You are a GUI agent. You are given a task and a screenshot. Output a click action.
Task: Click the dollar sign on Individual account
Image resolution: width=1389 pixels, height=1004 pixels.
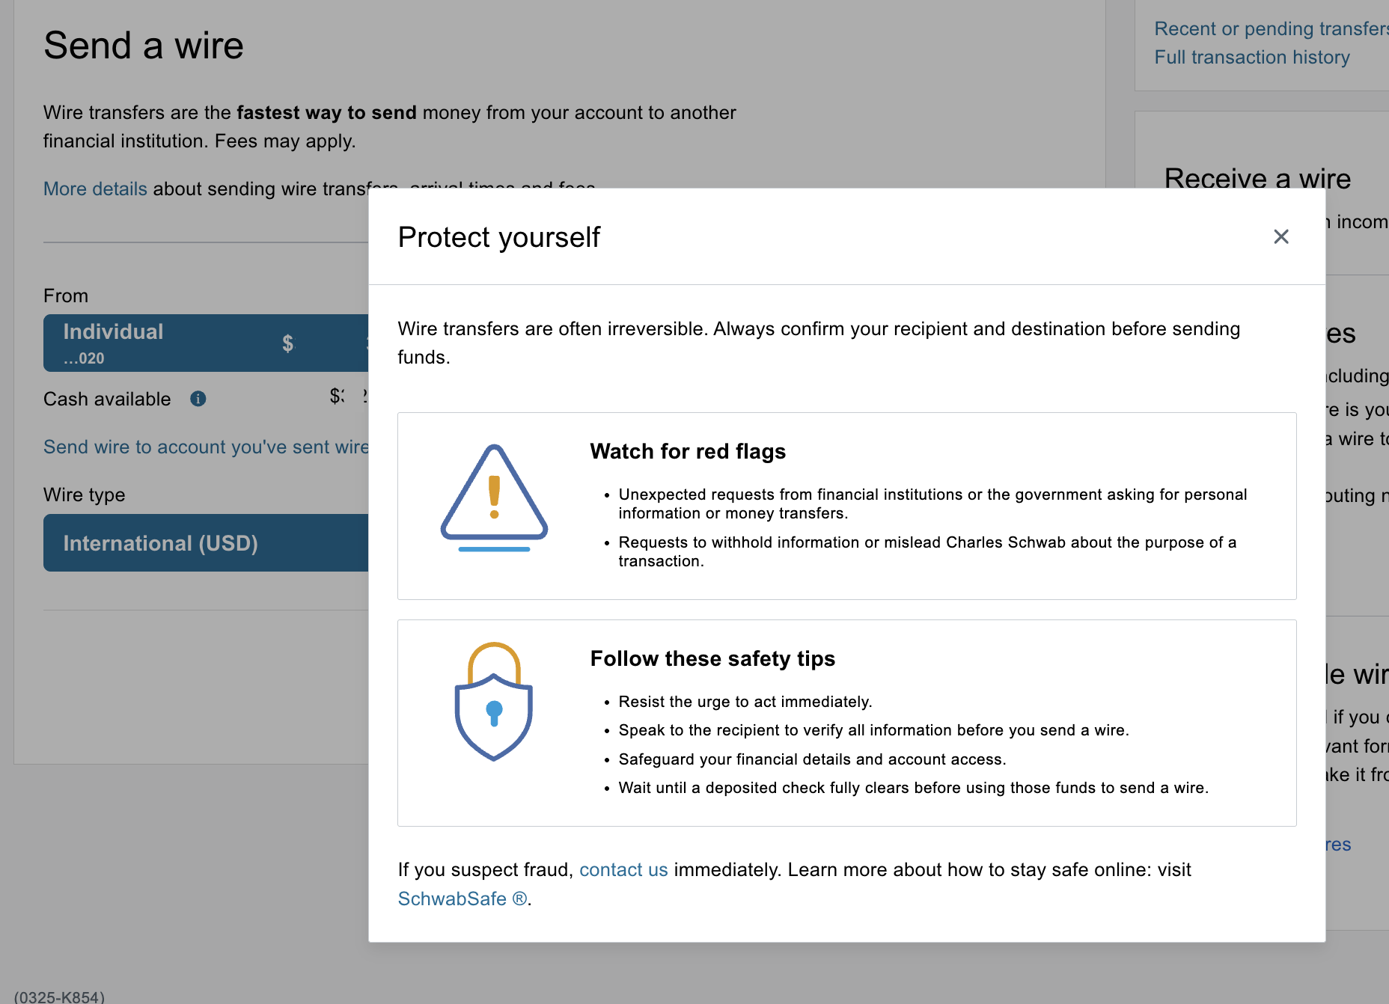[x=288, y=343]
